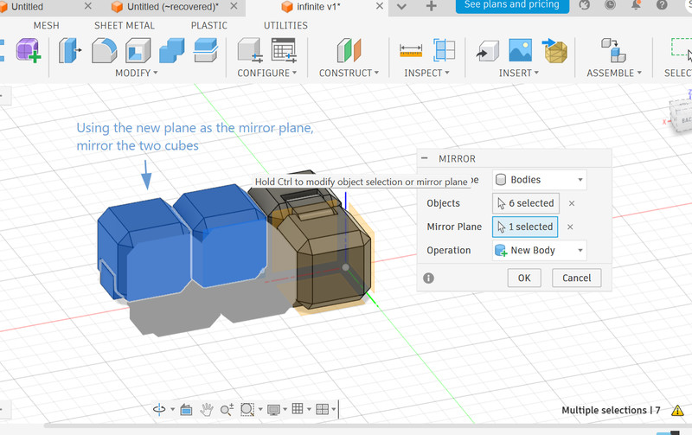This screenshot has width=692, height=435.
Task: Open the Change Parameters table icon
Action: coord(284,50)
